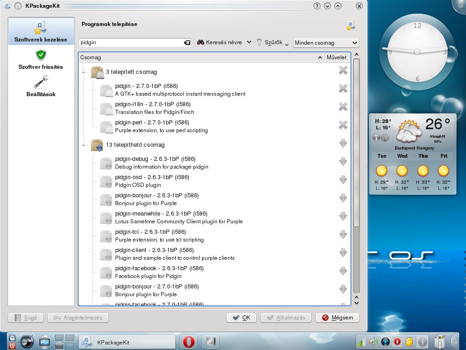Open Szűrők filters menu
Viewport: 466px width, 350px height.
tap(272, 42)
